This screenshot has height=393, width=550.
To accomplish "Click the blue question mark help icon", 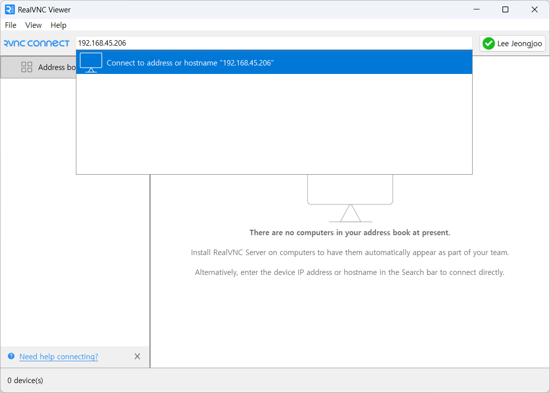I will click(x=11, y=356).
